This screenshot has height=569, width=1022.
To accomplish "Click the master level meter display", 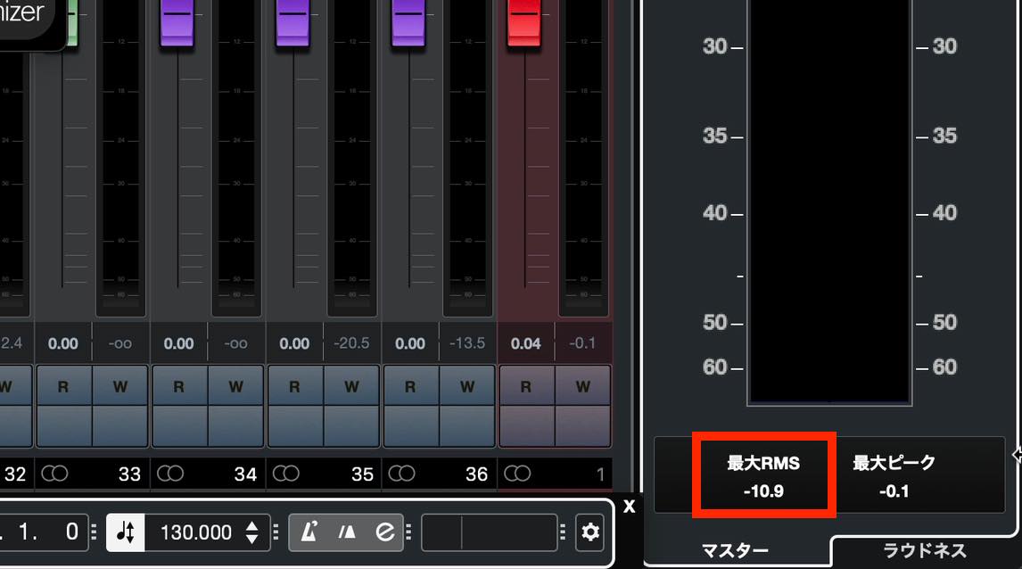I will [829, 202].
